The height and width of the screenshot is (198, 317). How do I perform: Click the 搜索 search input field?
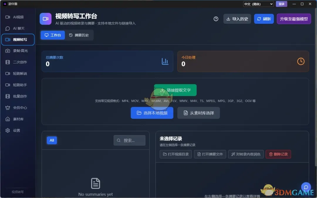pyautogui.click(x=129, y=140)
